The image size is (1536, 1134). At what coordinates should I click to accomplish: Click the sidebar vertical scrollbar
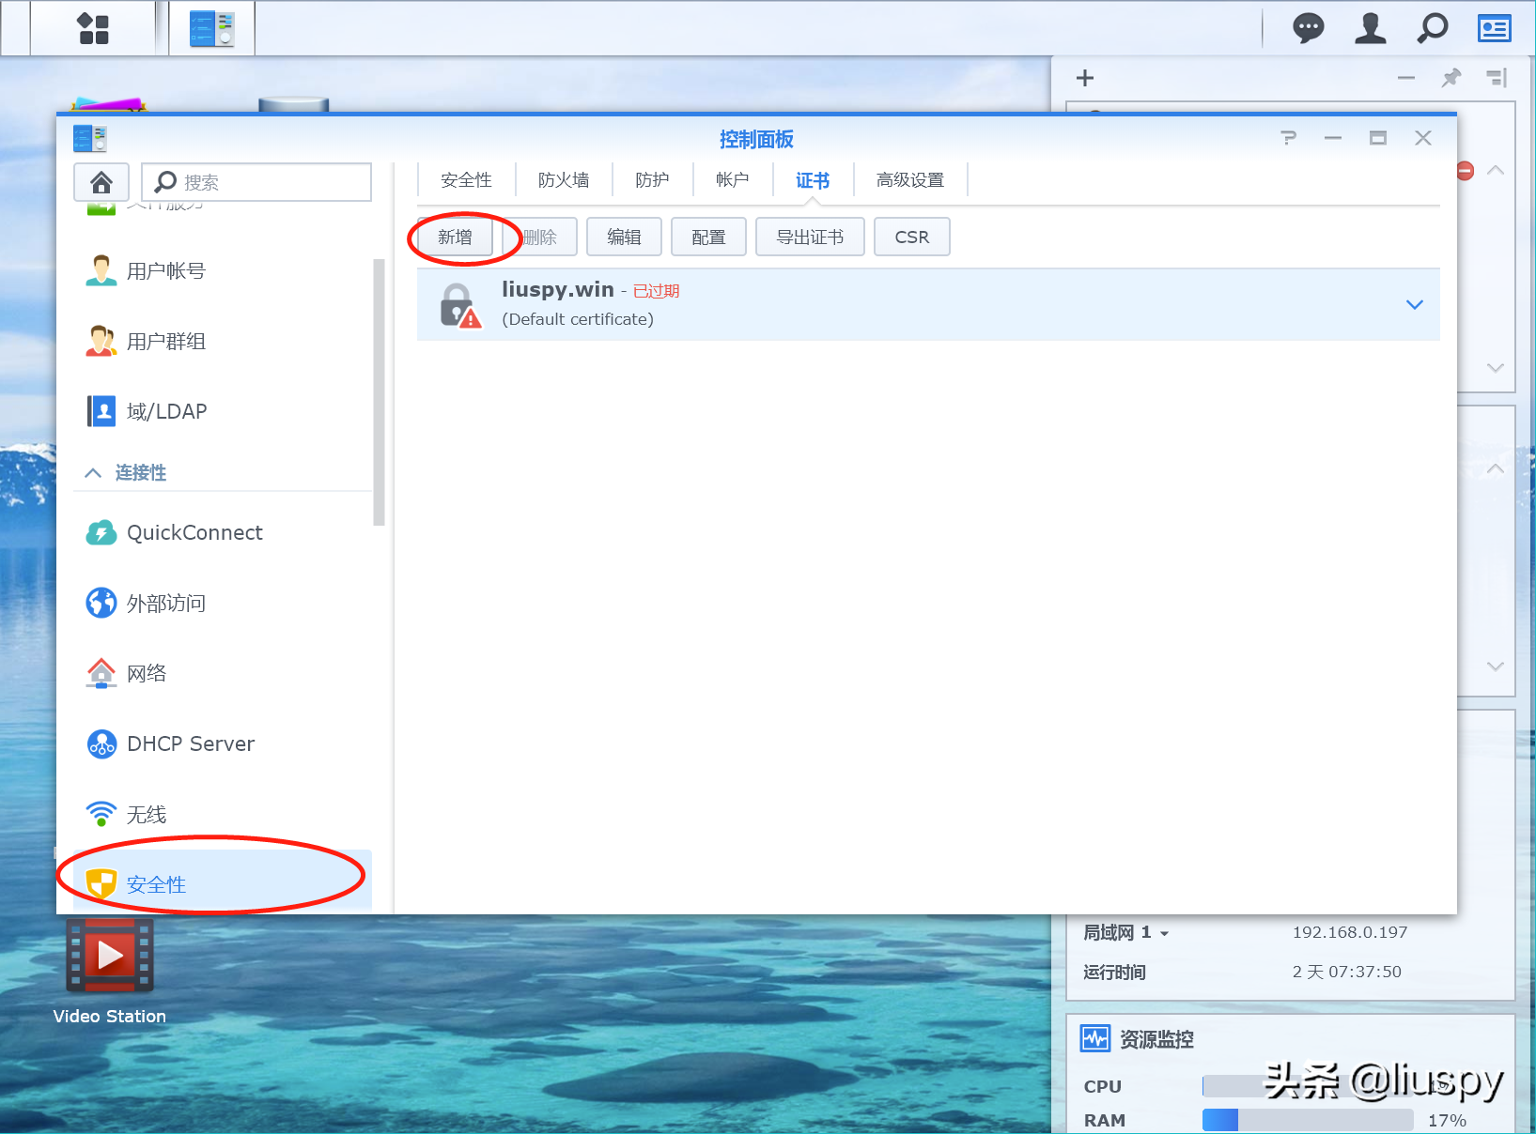379,394
